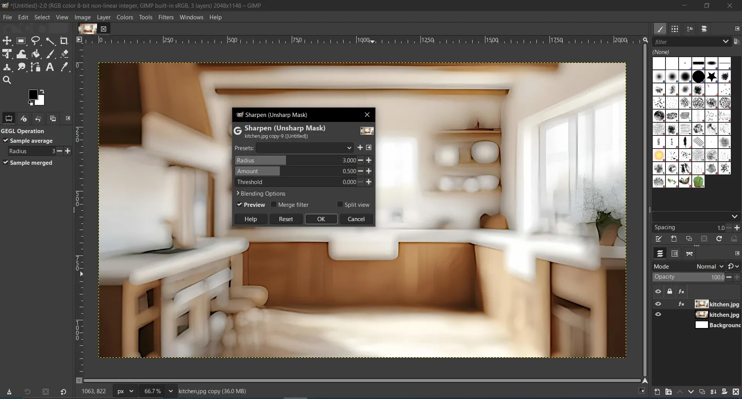Click the duplicate layer icon in Layers panel

click(702, 392)
